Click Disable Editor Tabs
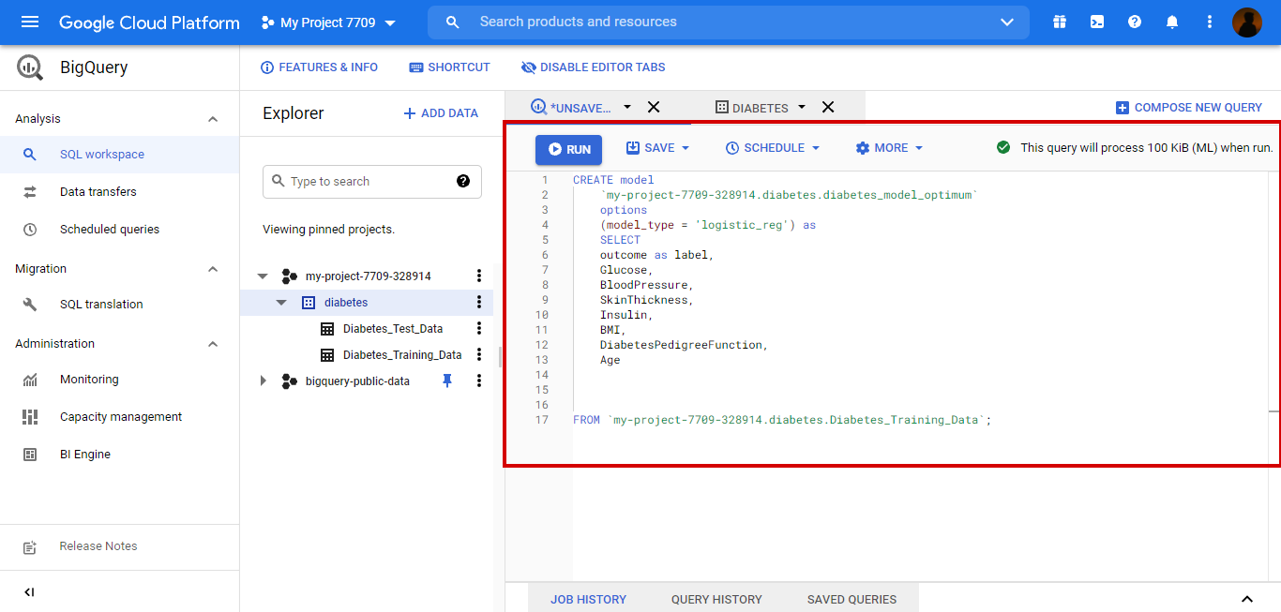The height and width of the screenshot is (612, 1281). (x=593, y=67)
